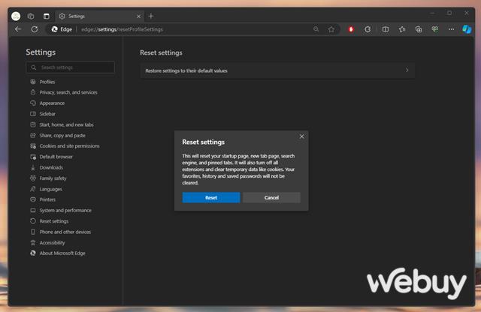
Task: Open Share, copy and paste
Action: coord(62,135)
